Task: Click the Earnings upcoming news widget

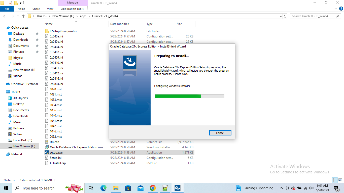Action: [x=255, y=188]
